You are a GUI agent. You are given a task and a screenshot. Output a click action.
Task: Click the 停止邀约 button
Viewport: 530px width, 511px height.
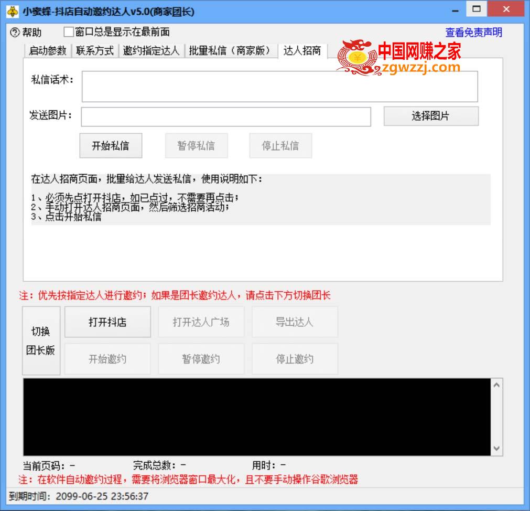point(295,359)
